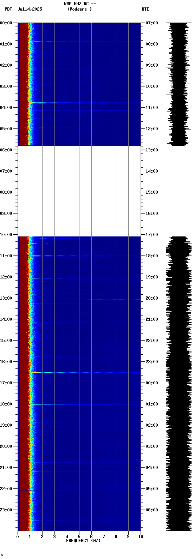Click the dark red low-frequency band after 14:00 PDT
This screenshot has width=194, height=559.
coord(24,425)
